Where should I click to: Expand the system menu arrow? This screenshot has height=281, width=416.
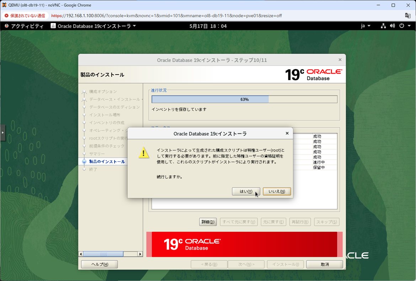pos(409,26)
